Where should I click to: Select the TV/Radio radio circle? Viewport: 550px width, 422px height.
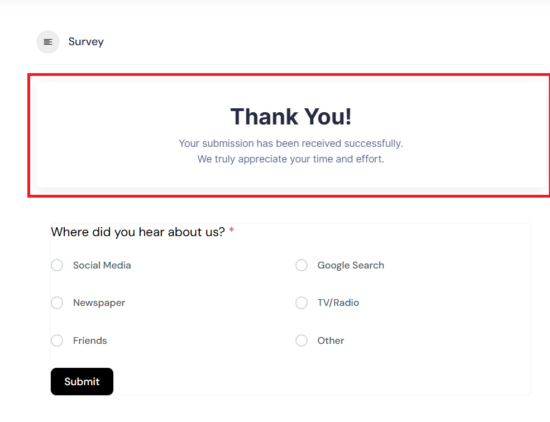(302, 303)
